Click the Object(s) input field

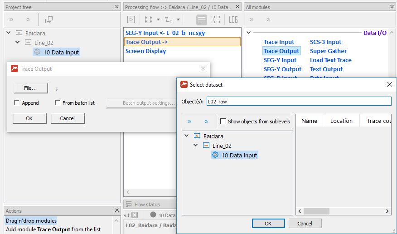point(299,101)
